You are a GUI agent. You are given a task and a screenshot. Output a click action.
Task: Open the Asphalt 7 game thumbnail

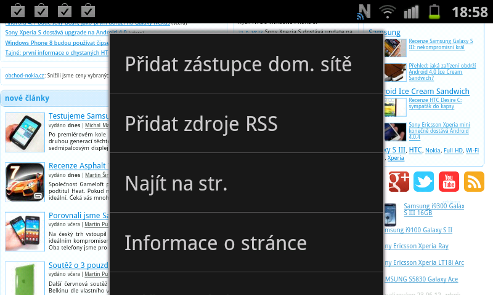click(25, 182)
